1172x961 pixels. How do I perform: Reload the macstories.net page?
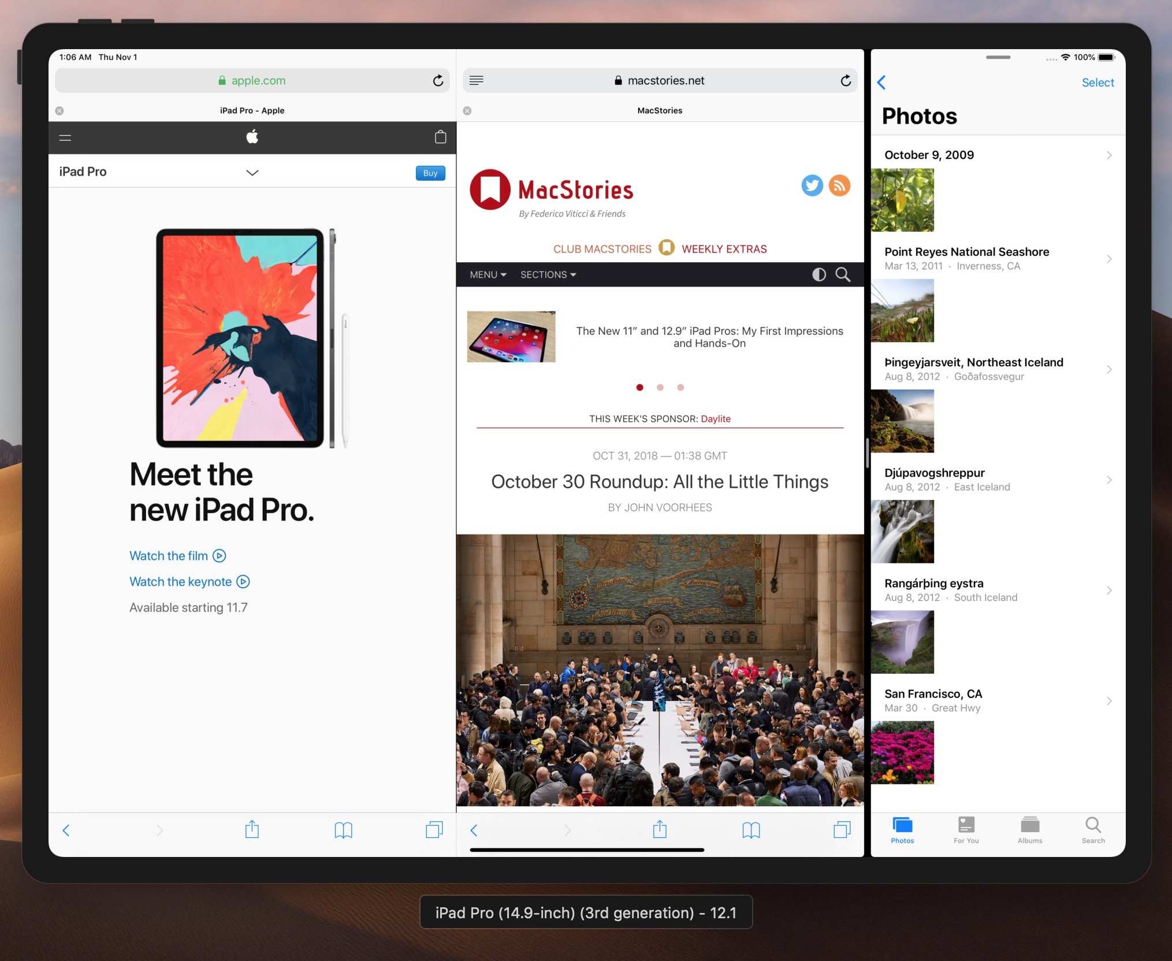(x=846, y=81)
